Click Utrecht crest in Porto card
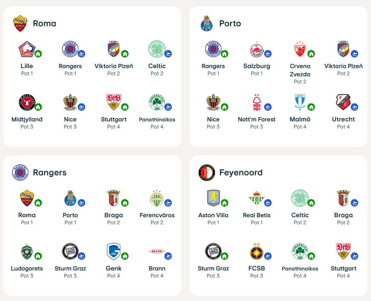This screenshot has height=301, width=371. pos(343,102)
